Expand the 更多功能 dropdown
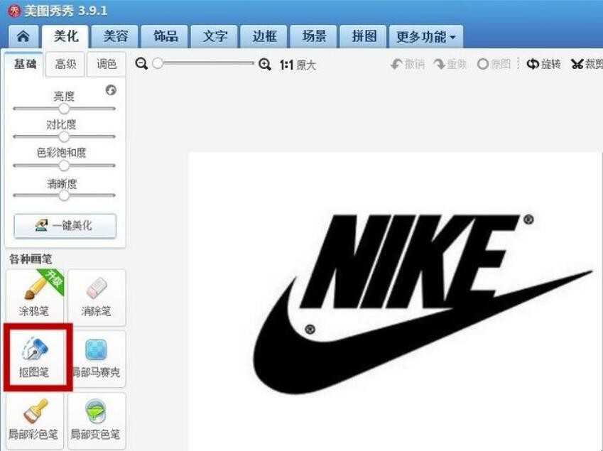 [426, 36]
